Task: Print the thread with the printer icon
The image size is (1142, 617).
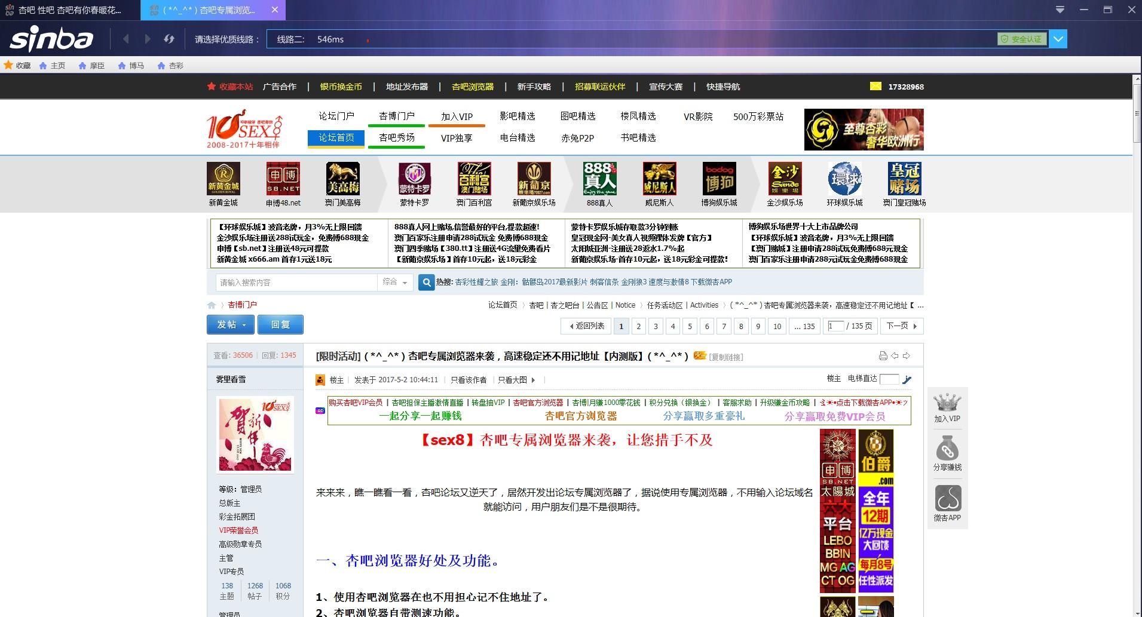Action: coord(883,356)
